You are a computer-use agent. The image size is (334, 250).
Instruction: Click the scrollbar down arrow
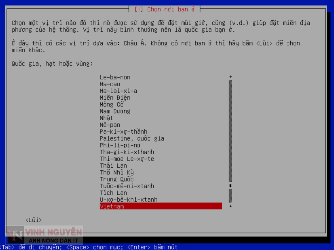click(x=230, y=206)
